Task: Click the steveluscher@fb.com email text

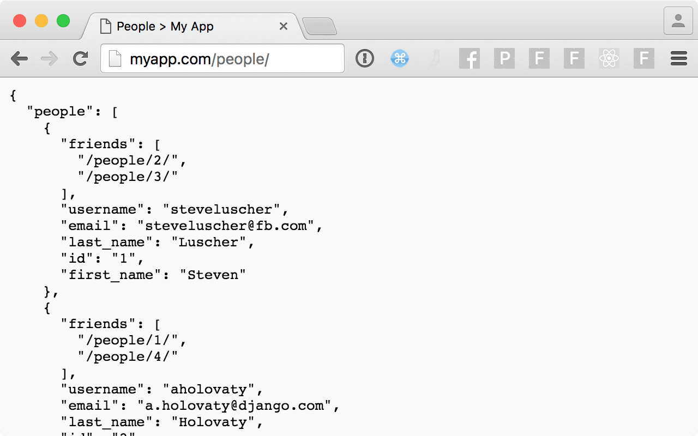Action: pos(229,225)
